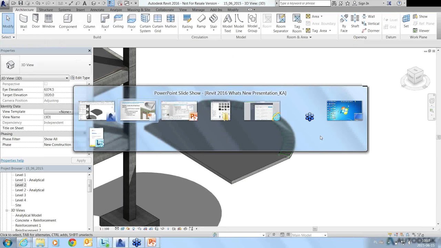Select the Wall tool
441x248 pixels.
[x=23, y=22]
